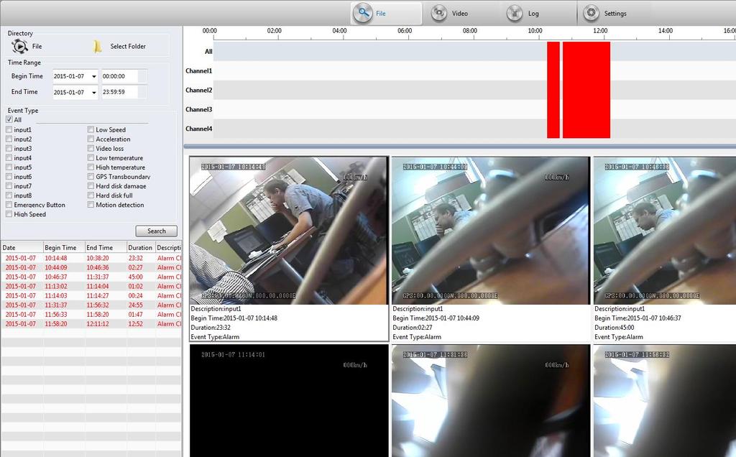Viewport: 736px width, 457px height.
Task: Select the result row beginning 11:31:37
Action: coord(91,305)
